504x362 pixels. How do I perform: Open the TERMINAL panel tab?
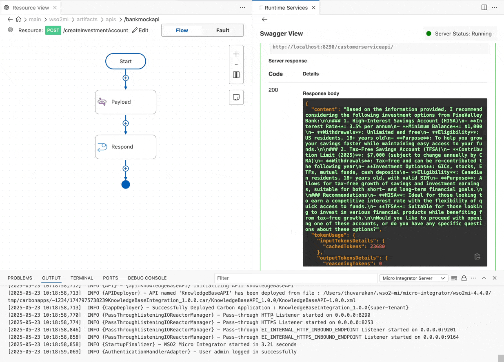click(82, 278)
